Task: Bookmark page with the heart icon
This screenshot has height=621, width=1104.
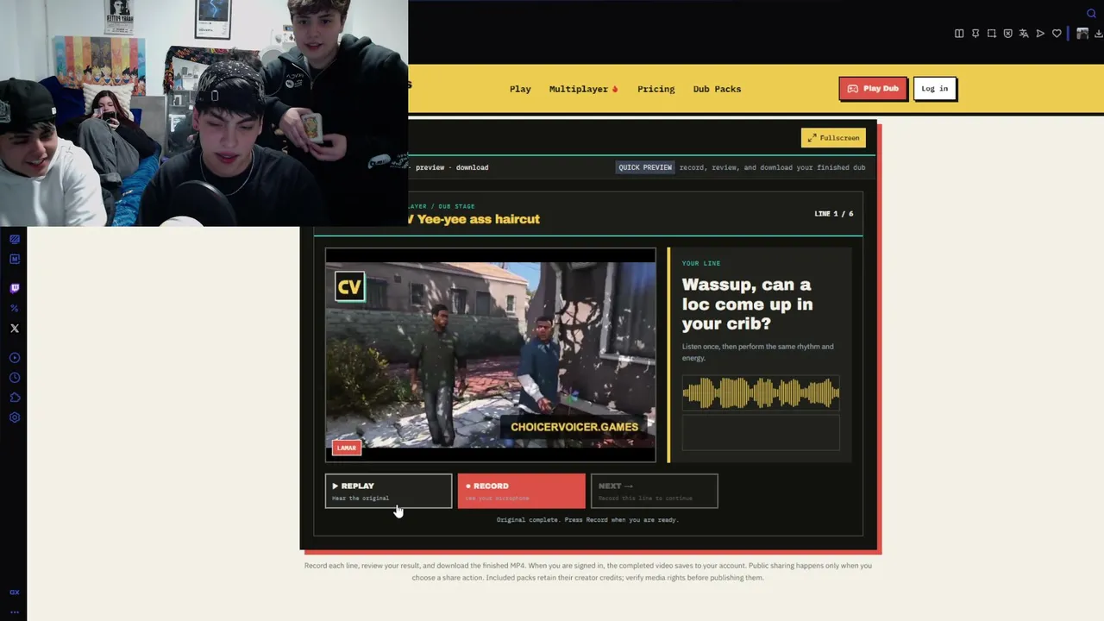Action: click(x=1057, y=34)
